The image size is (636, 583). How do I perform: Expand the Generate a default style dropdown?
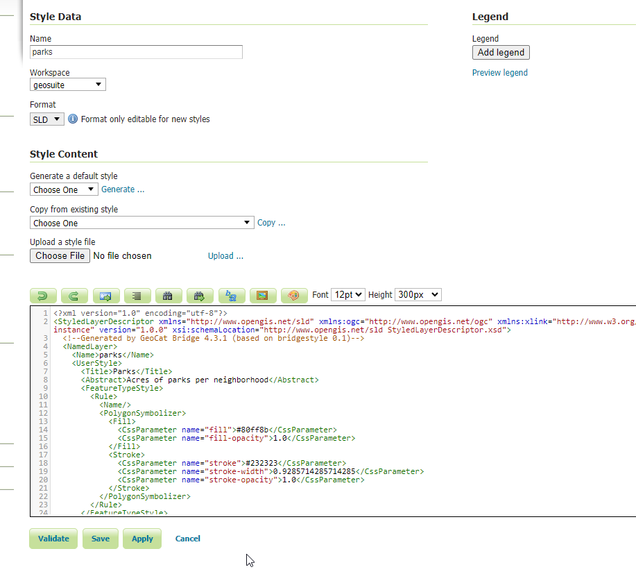(64, 189)
